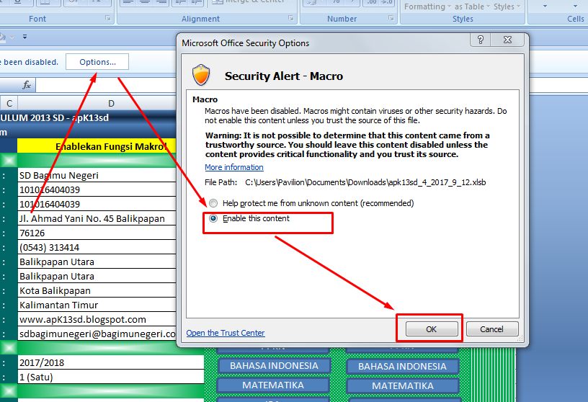Select column C header
This screenshot has width=588, height=402.
tap(9, 104)
